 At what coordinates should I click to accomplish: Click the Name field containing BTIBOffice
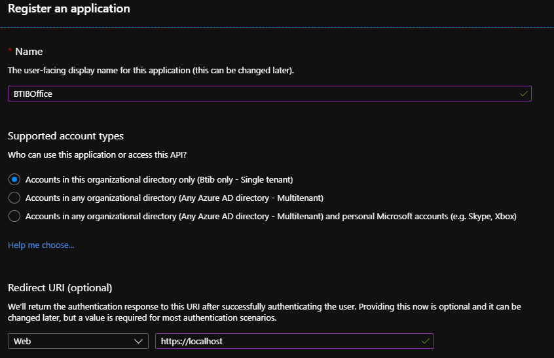[262, 94]
